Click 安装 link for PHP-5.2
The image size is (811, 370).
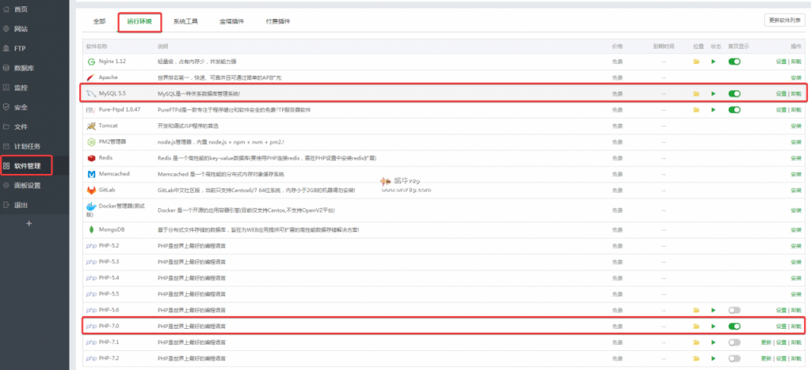click(796, 246)
